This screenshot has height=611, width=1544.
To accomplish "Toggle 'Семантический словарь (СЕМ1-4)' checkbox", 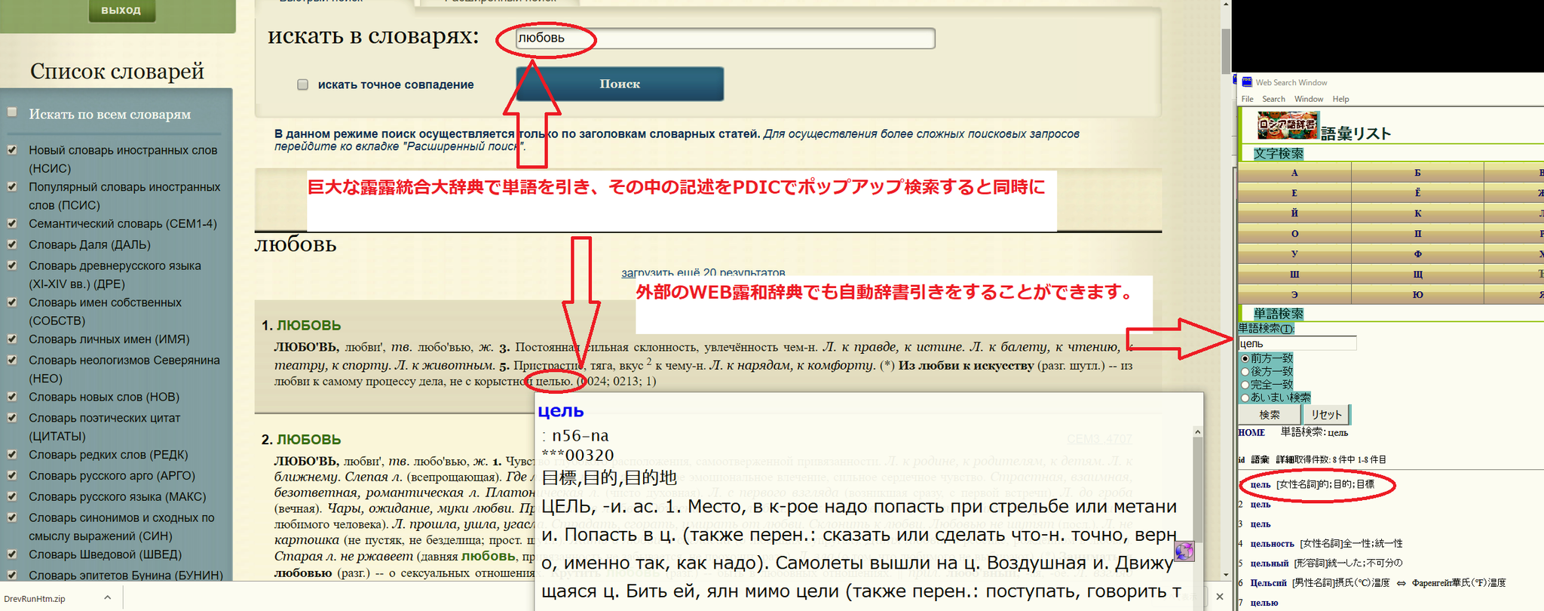I will [12, 223].
